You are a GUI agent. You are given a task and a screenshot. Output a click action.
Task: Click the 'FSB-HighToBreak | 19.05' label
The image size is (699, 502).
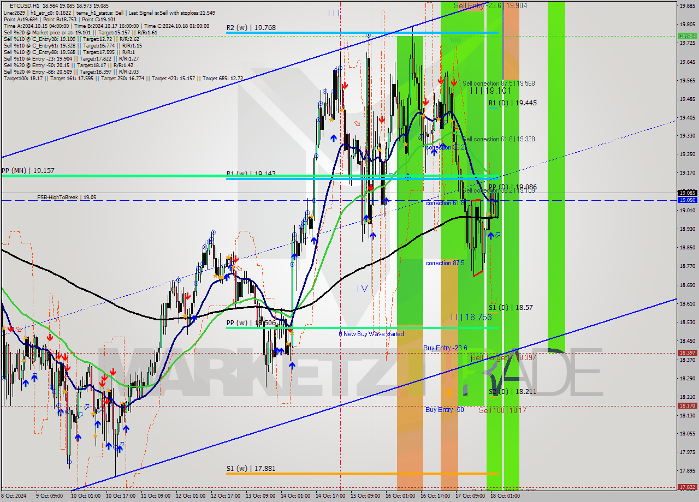click(67, 198)
